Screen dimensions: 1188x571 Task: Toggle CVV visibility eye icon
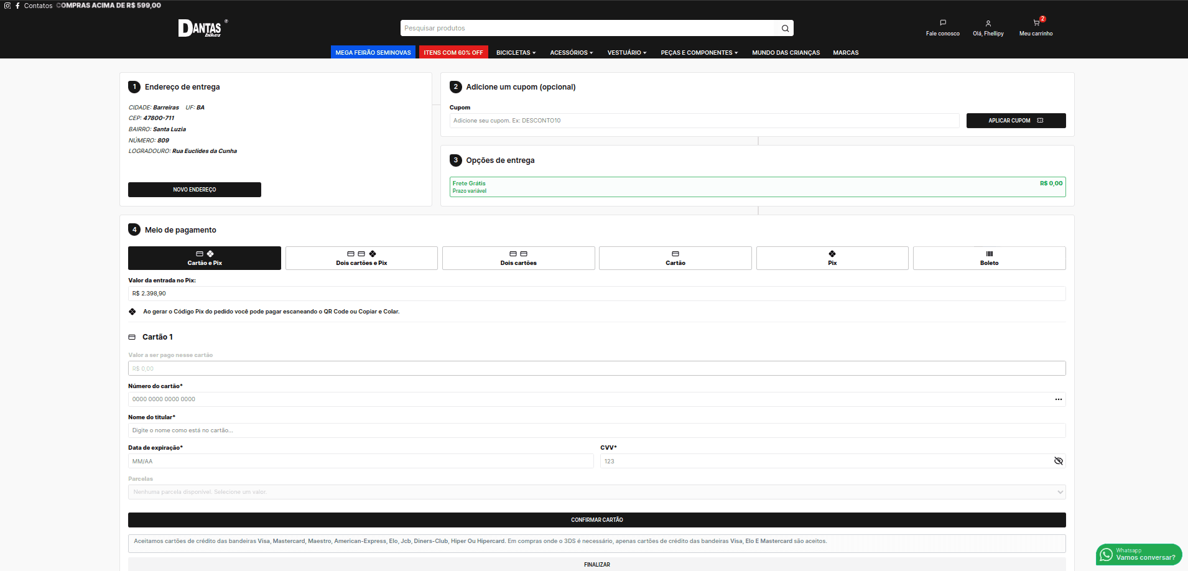(x=1058, y=461)
